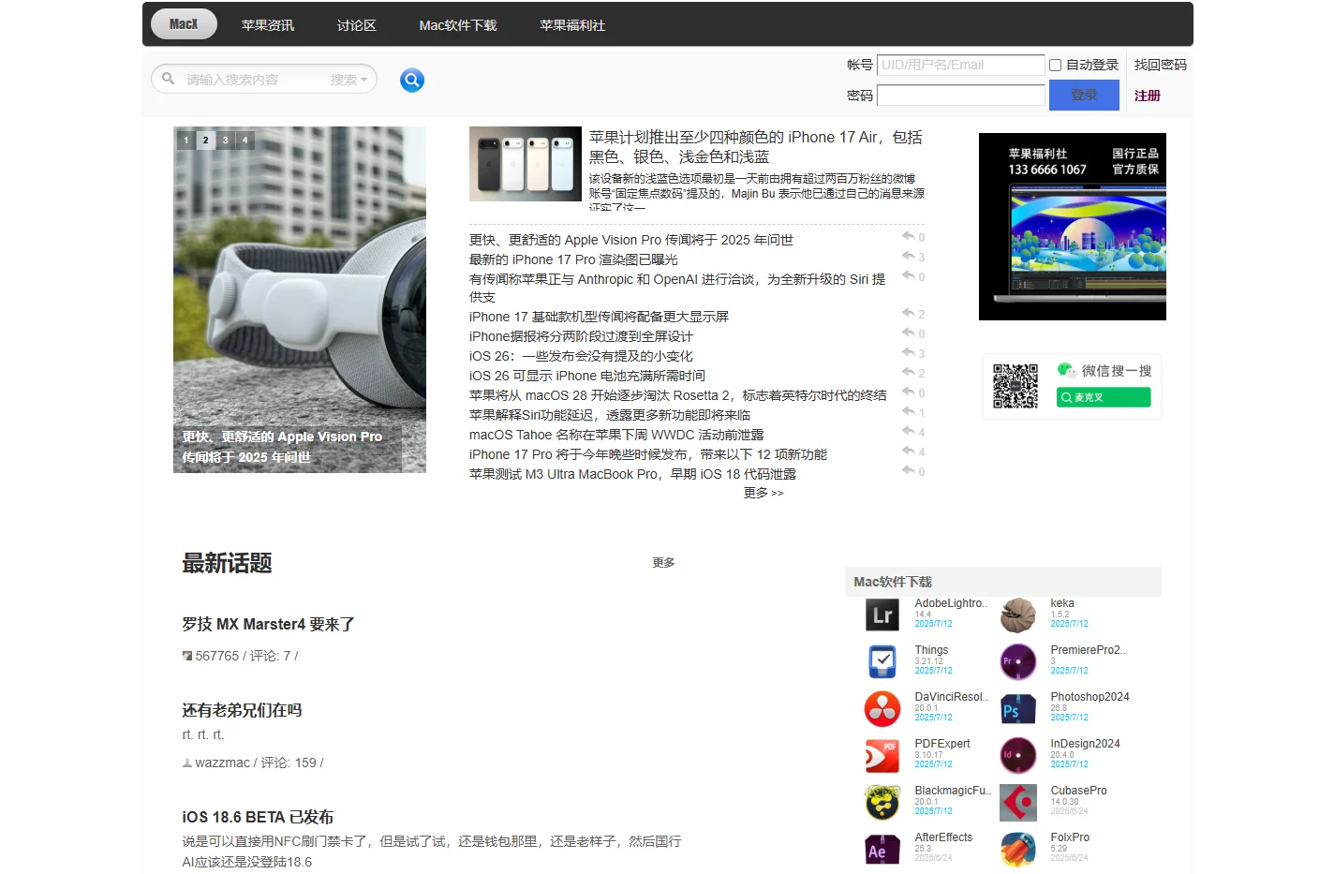Open the 苹果资讯 menu

click(268, 25)
